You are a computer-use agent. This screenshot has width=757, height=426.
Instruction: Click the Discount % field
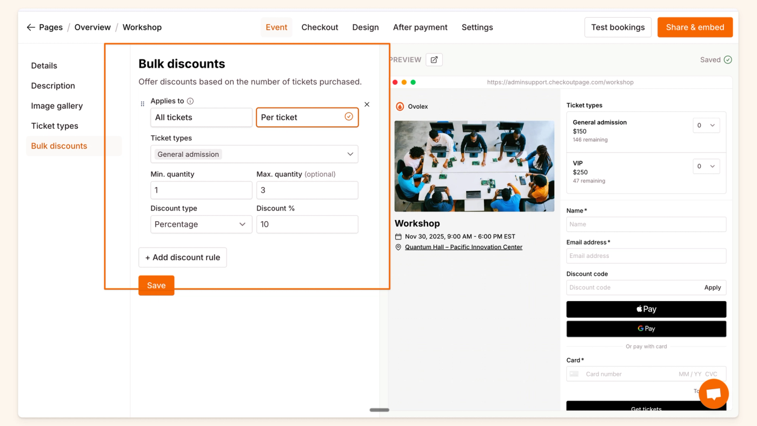307,224
